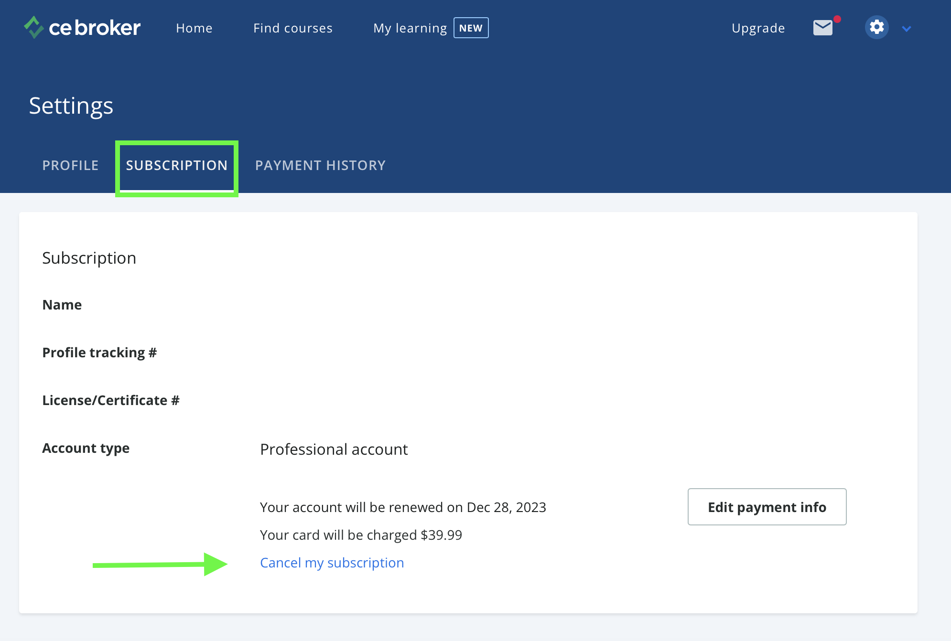Click the Professional account text
Viewport: 951px width, 641px height.
pos(334,449)
